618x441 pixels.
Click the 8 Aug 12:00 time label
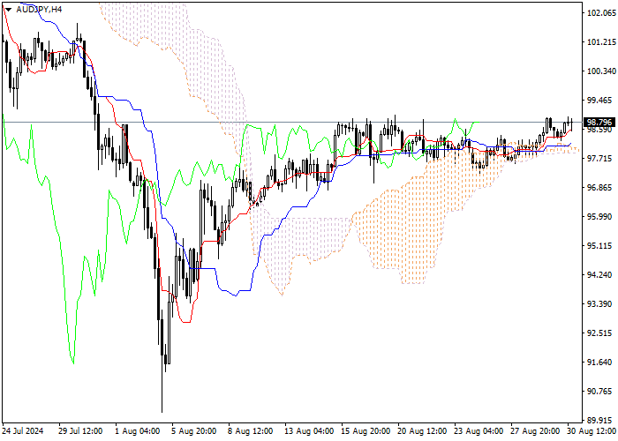point(251,430)
